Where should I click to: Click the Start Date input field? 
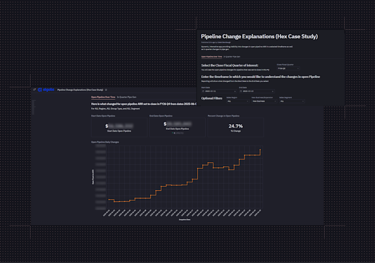219,91
